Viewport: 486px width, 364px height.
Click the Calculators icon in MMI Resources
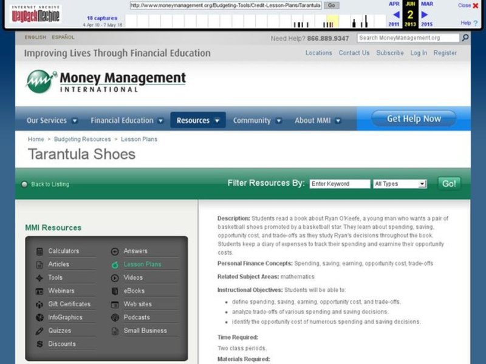pyautogui.click(x=39, y=251)
